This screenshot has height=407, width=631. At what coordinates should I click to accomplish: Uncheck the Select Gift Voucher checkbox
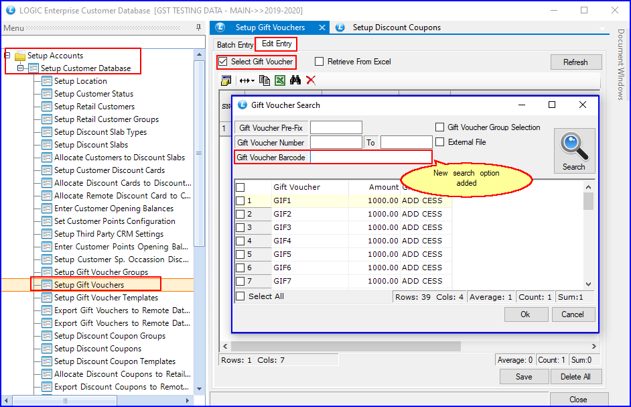click(222, 62)
